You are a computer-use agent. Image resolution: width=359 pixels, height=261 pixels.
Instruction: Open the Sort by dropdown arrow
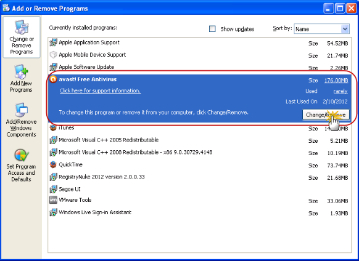point(345,29)
